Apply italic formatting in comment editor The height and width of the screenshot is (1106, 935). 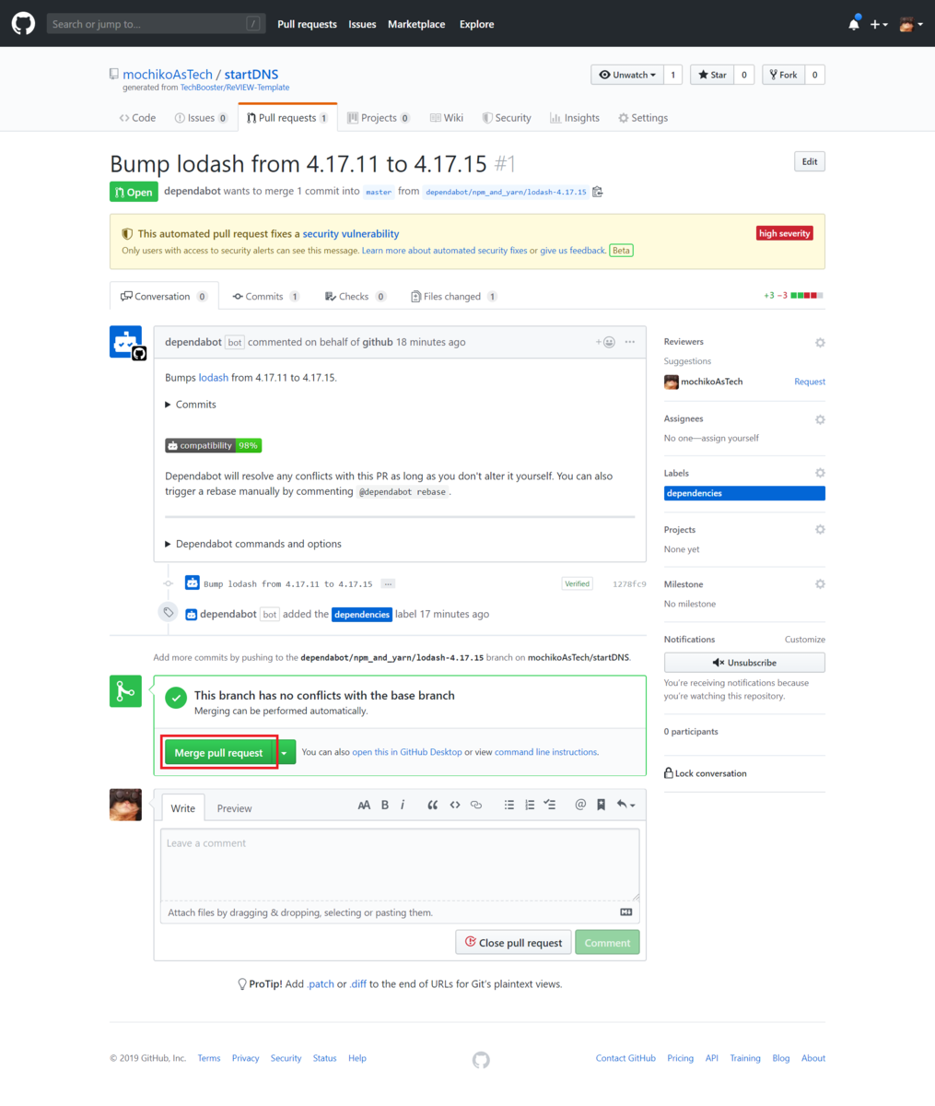(403, 805)
